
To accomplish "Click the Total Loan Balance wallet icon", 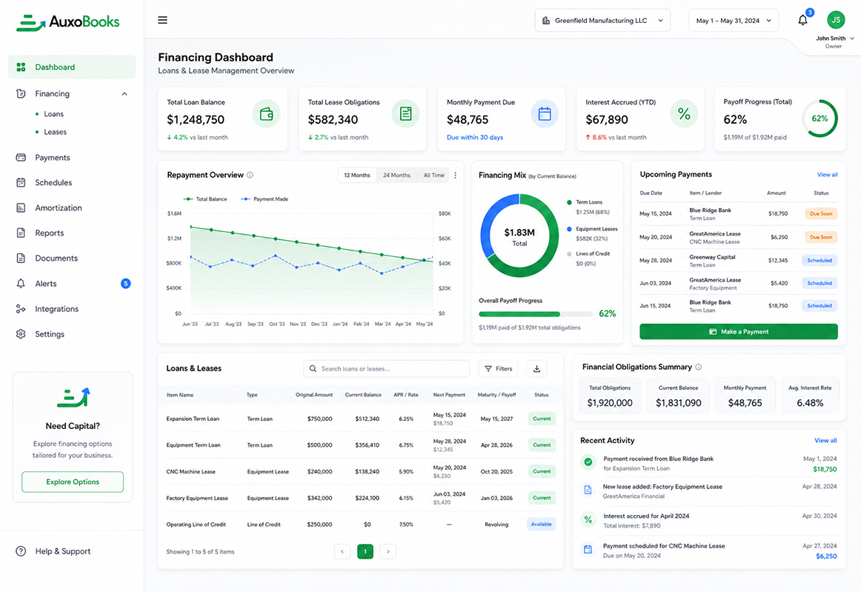I will pos(266,113).
